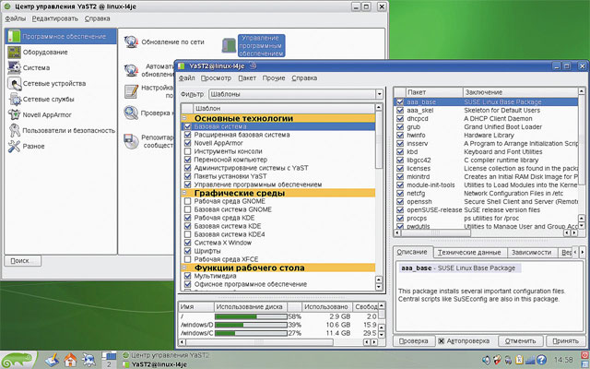
Task: Show next tabs with right arrow
Action: point(582,252)
